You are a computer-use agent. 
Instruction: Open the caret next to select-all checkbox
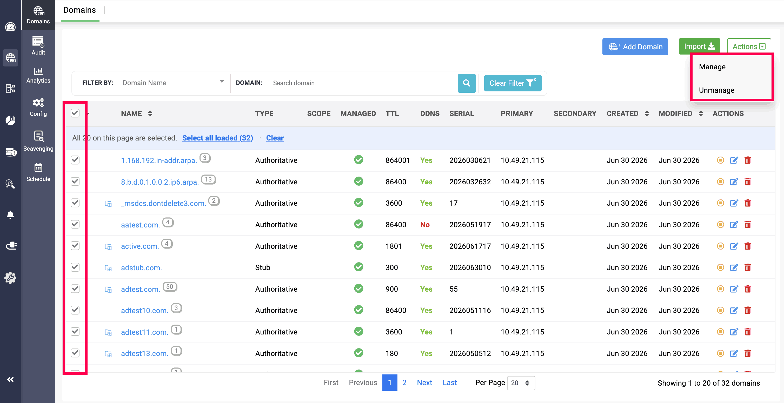88,114
